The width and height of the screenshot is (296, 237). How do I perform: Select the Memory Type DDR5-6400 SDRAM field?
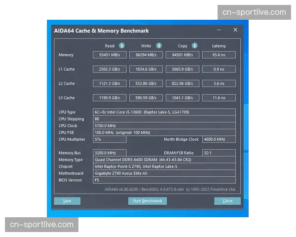coord(164,160)
